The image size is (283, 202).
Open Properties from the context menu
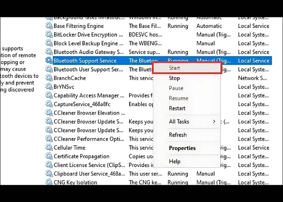click(182, 148)
